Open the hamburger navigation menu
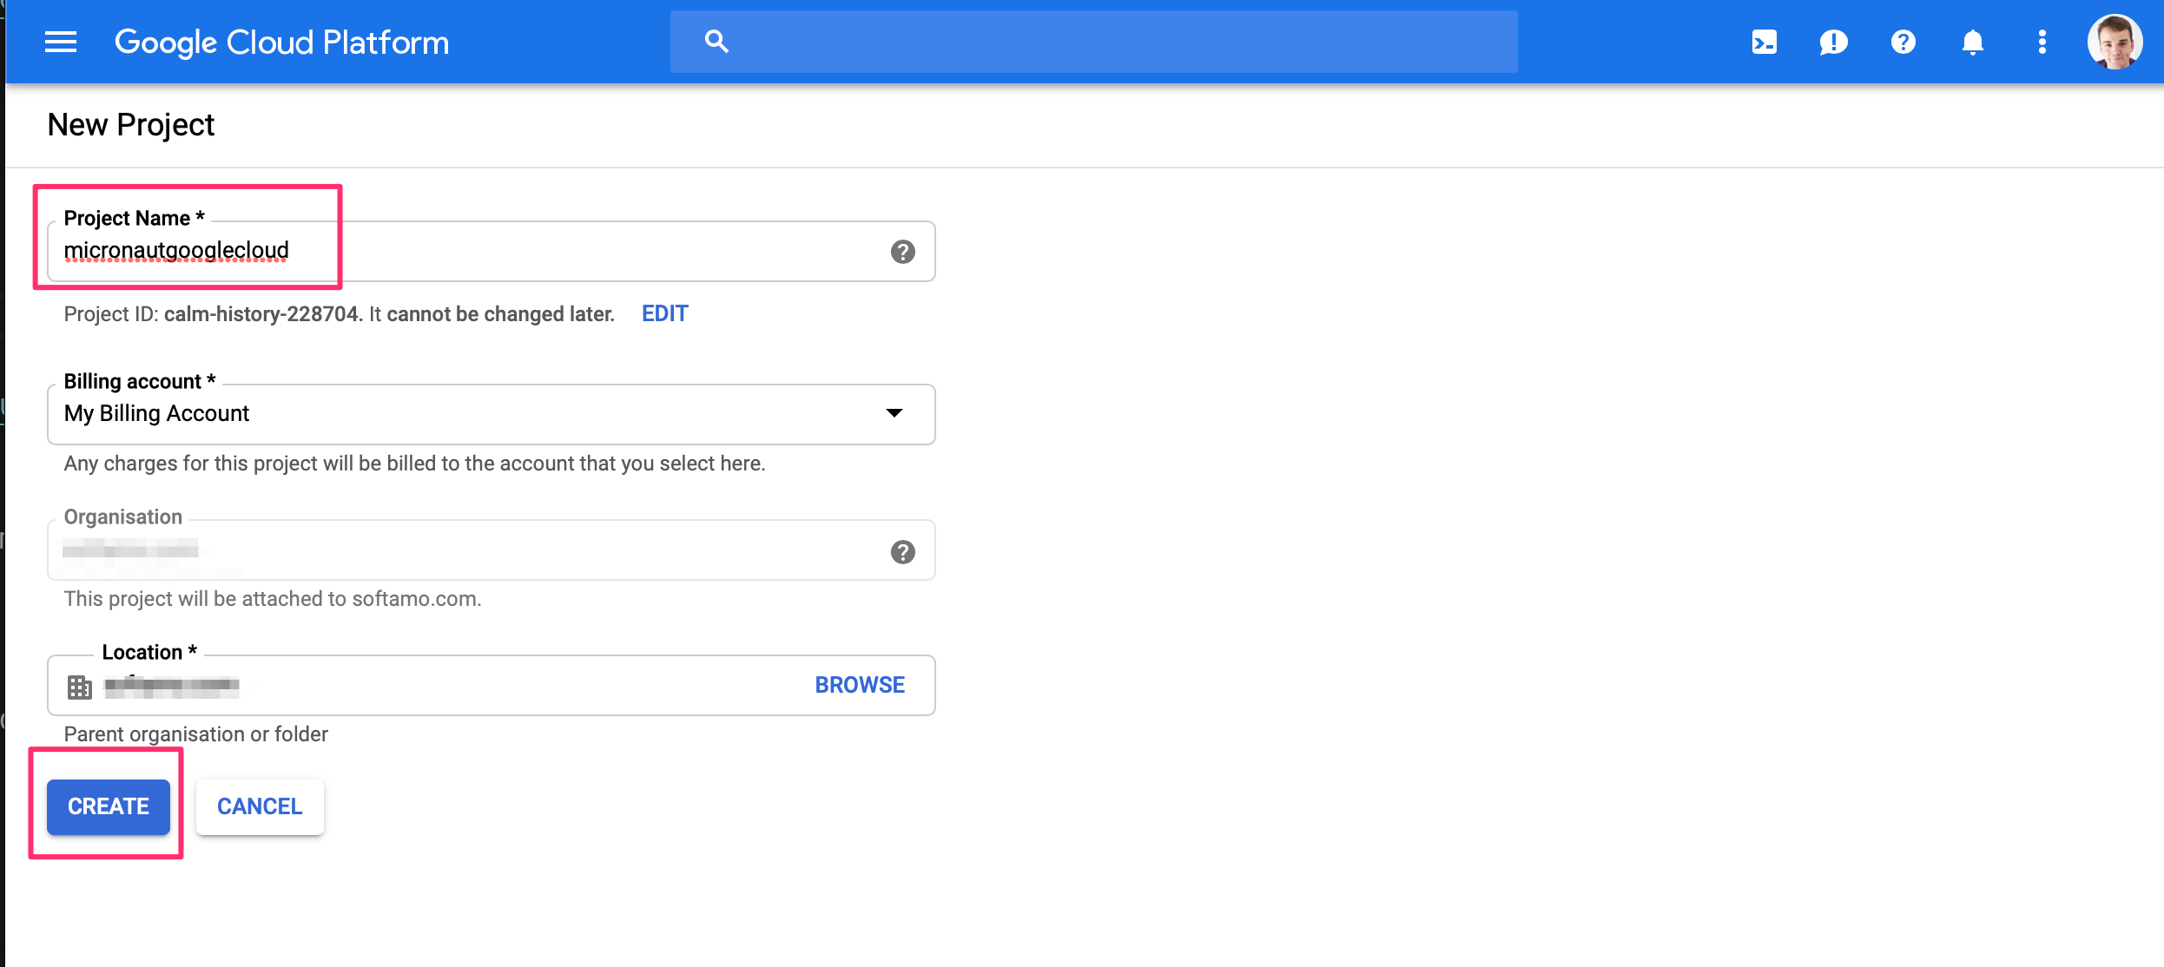Image resolution: width=2164 pixels, height=967 pixels. point(61,42)
